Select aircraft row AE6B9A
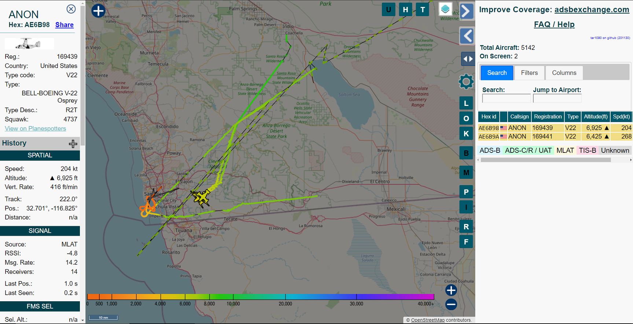Viewport: 633px width, 324px height. [x=555, y=136]
